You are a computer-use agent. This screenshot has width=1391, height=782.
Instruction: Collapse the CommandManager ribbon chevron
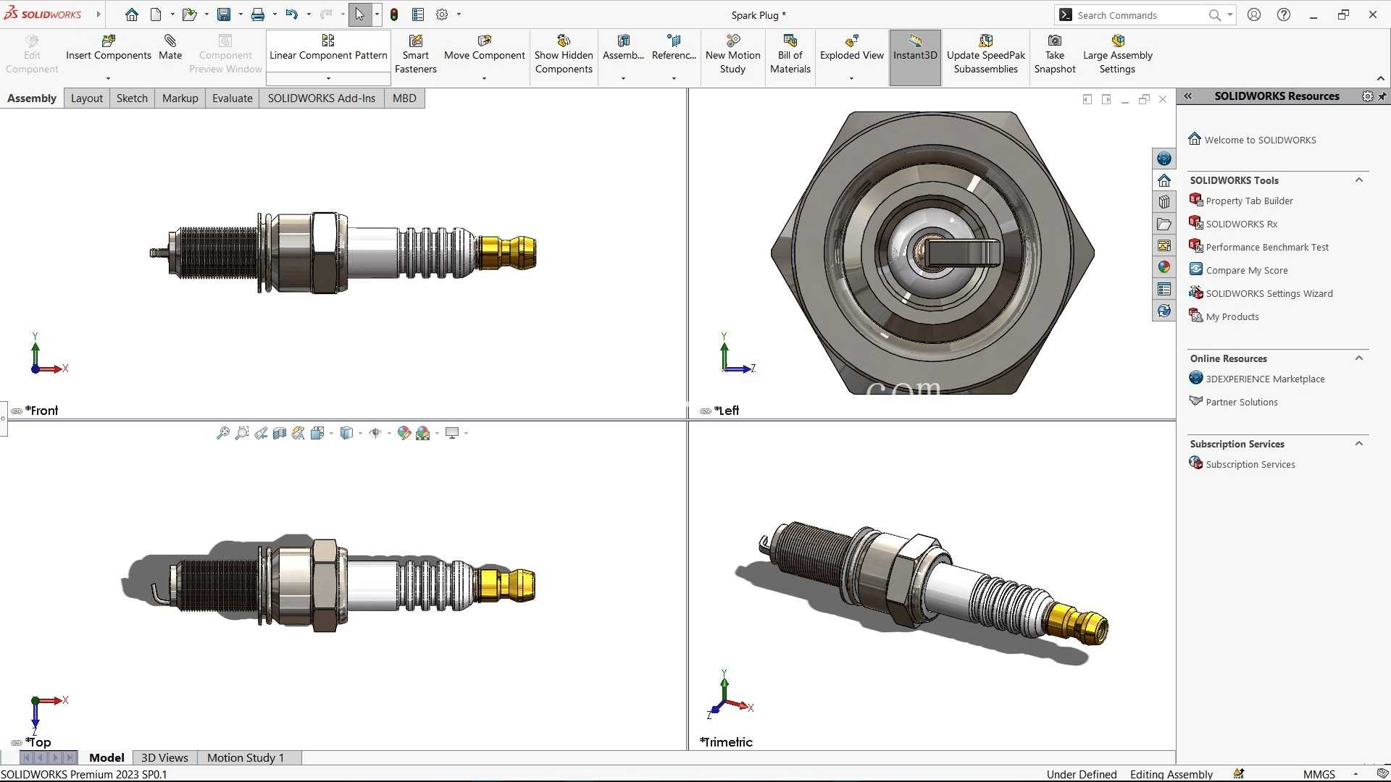pos(1381,78)
